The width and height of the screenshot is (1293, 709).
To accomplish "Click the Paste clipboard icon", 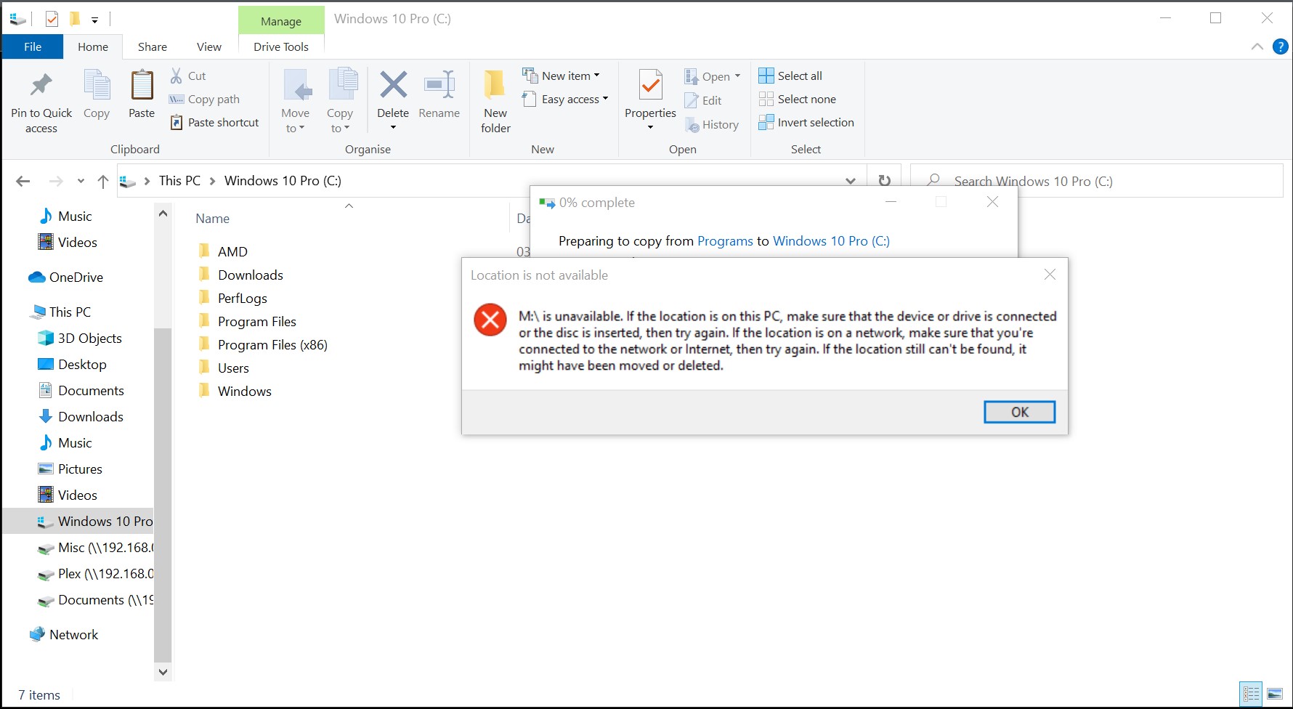I will (x=142, y=86).
